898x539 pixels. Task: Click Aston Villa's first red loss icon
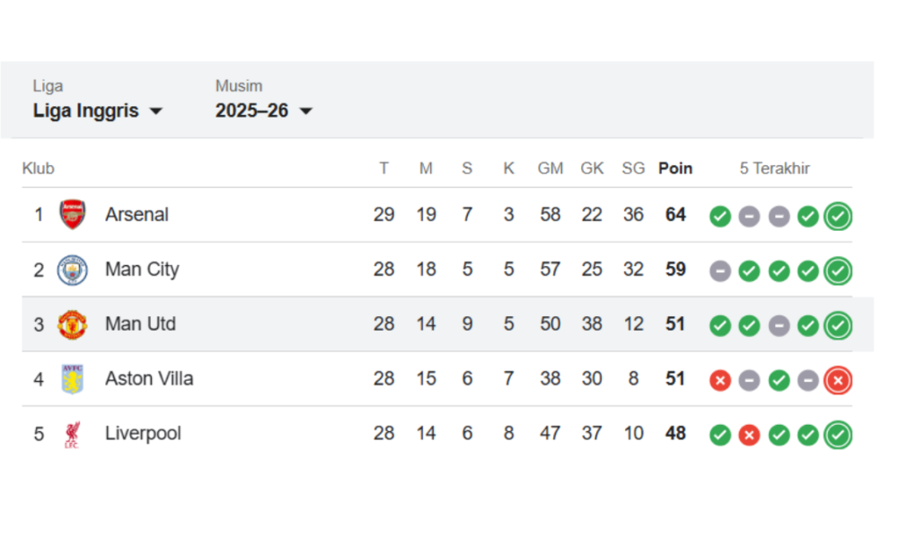(719, 380)
